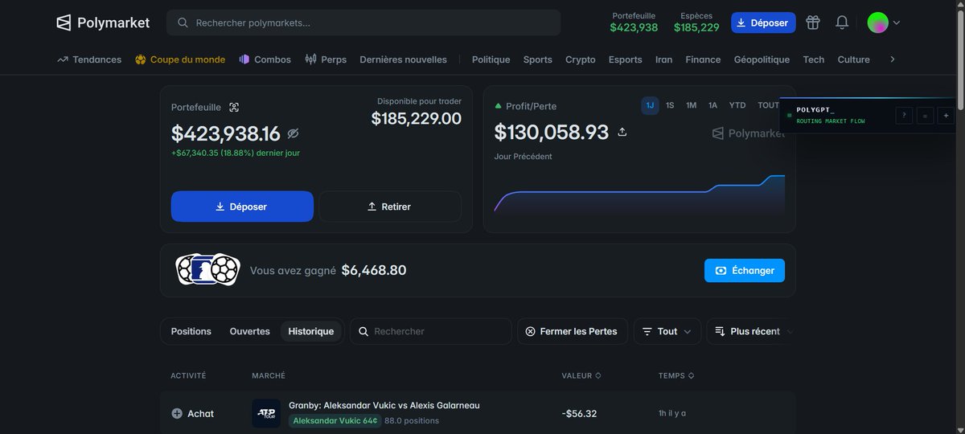Click the scan icon next to Portefeuille
This screenshot has height=434, width=965.
[x=234, y=107]
